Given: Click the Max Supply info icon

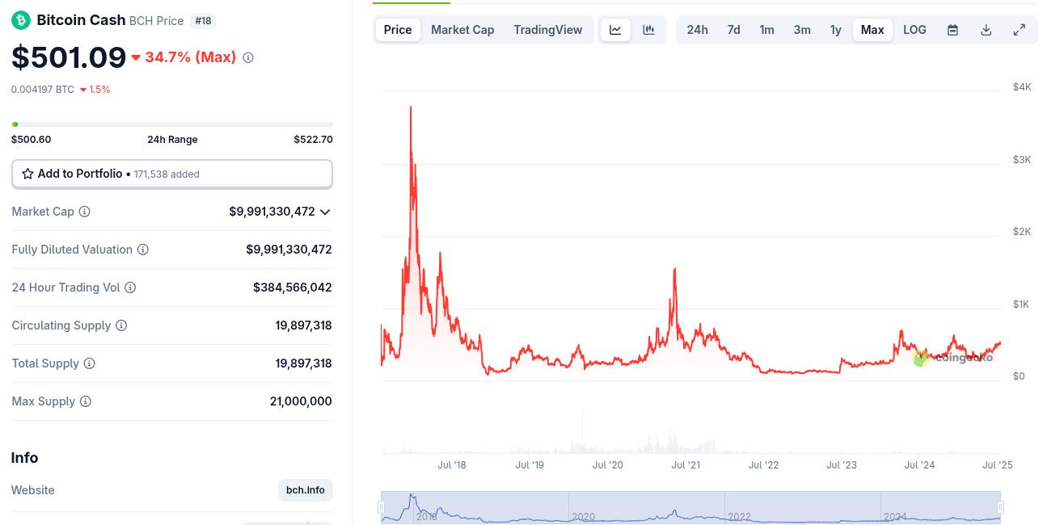Looking at the screenshot, I should coord(86,401).
